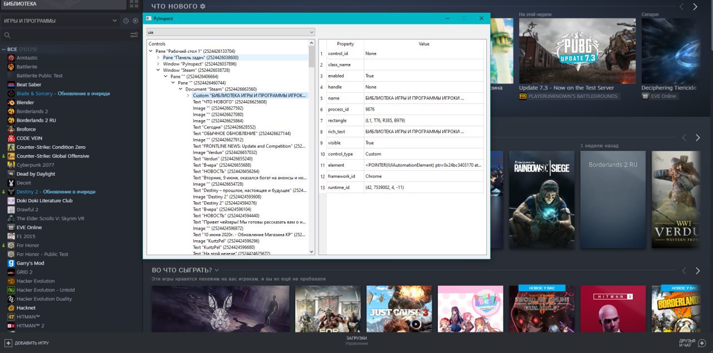713x353 pixels.
Task: Next arrow in ВО ЧТО СЫГРАТЬ row
Action: [x=697, y=271]
